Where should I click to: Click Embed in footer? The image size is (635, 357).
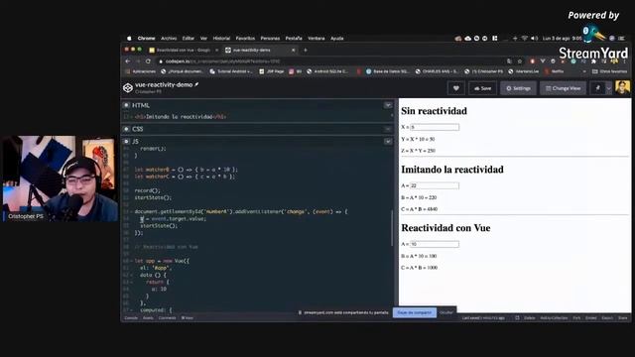click(x=591, y=318)
